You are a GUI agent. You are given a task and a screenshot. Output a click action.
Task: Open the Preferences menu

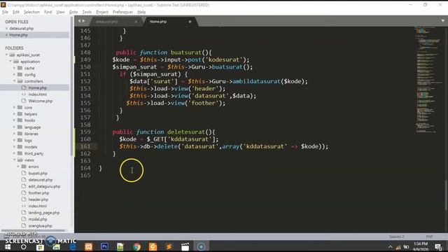point(123,12)
